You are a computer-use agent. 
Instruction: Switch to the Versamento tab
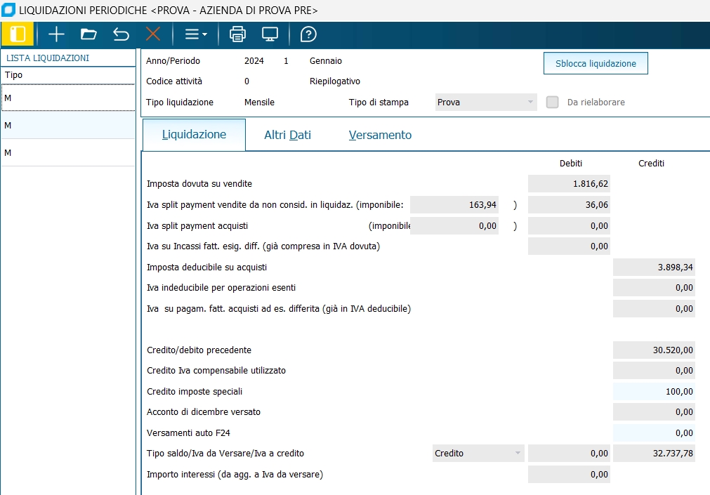(380, 135)
